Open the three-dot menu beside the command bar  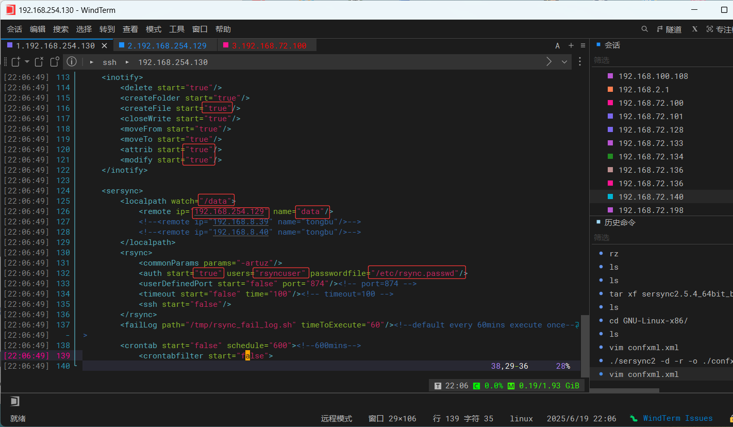click(x=580, y=62)
